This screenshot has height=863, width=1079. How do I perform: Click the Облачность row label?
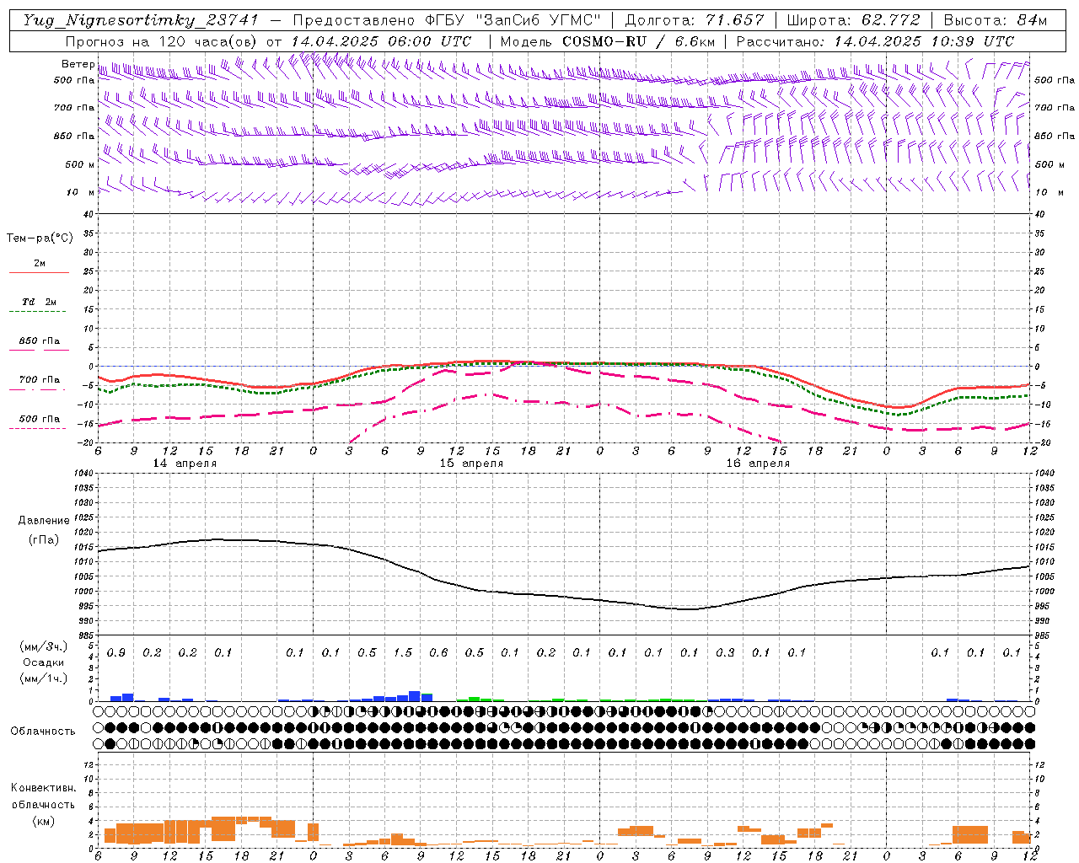43,731
